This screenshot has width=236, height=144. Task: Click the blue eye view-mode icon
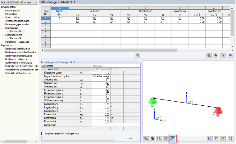click(230, 55)
